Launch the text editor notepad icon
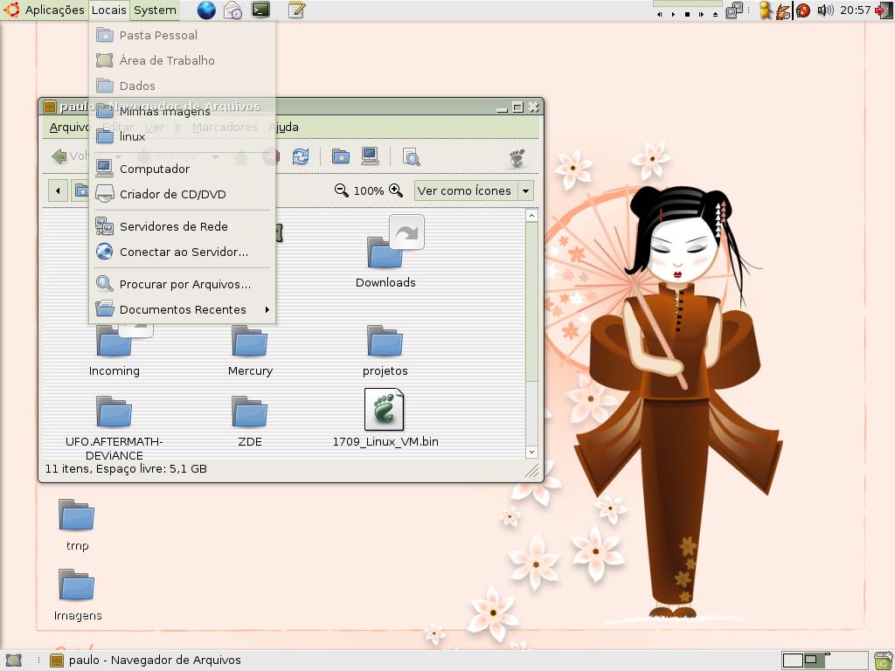895x671 pixels. [x=296, y=10]
